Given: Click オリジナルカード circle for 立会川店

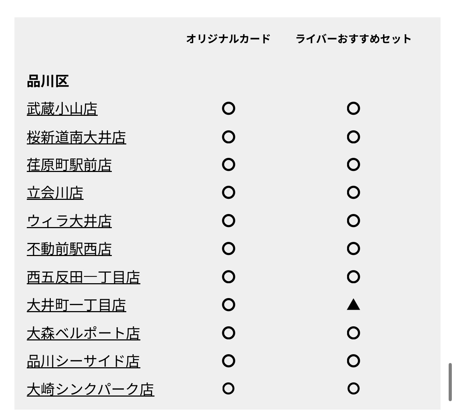Looking at the screenshot, I should 229,192.
